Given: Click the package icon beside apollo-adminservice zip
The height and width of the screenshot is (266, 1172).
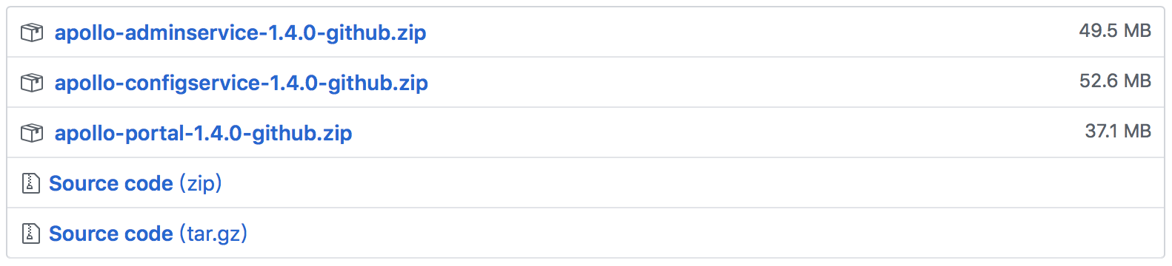Looking at the screenshot, I should pos(32,33).
